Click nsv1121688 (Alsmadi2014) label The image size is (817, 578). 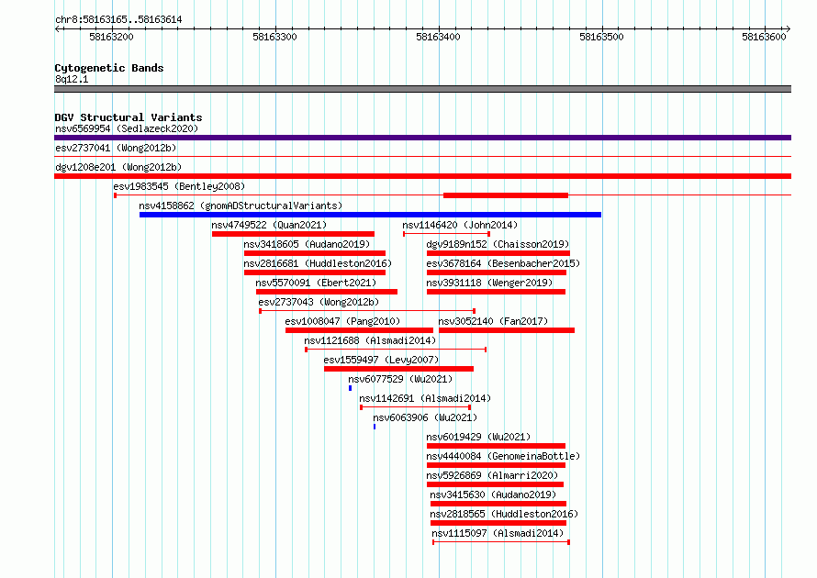click(x=369, y=340)
